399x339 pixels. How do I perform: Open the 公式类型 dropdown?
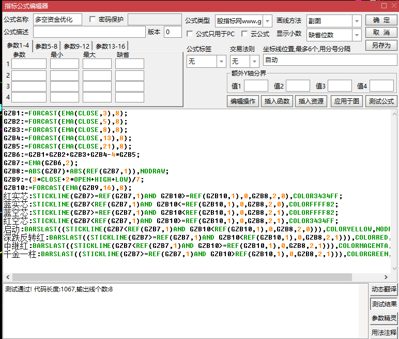pyautogui.click(x=267, y=21)
